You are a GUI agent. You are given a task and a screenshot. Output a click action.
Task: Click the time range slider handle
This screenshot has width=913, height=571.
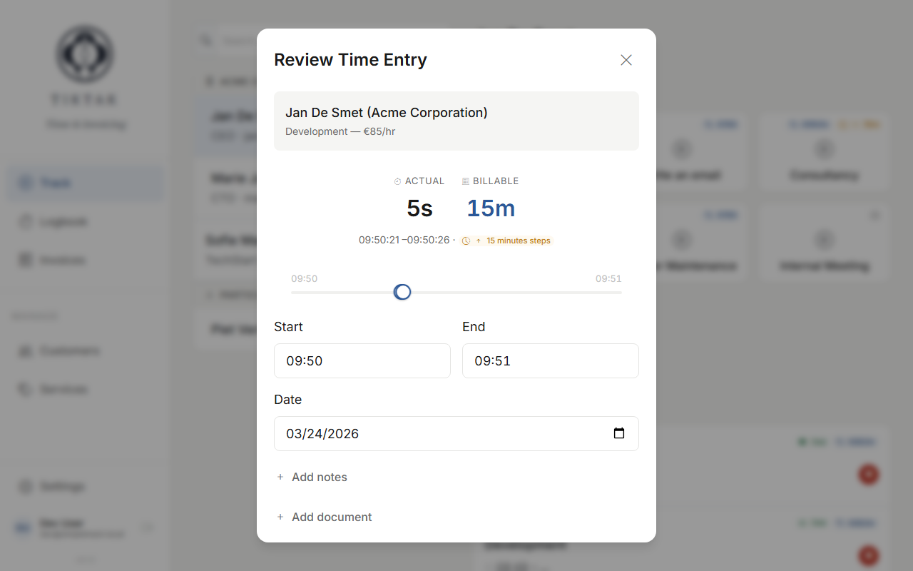click(x=402, y=292)
